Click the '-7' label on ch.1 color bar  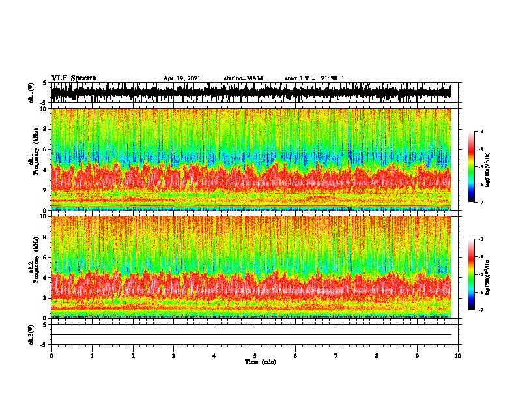click(481, 202)
